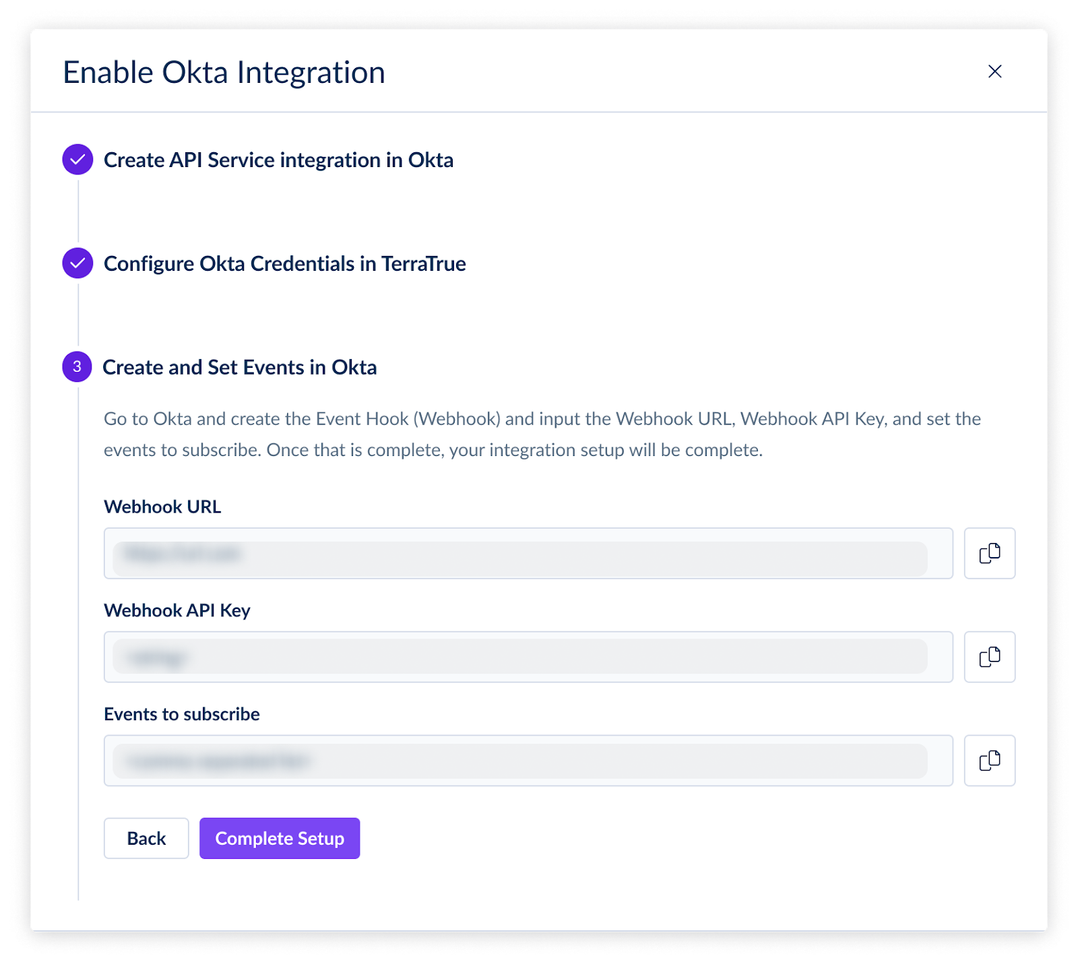This screenshot has height=964, width=1078.
Task: Focus the Webhook API Key field
Action: (x=528, y=657)
